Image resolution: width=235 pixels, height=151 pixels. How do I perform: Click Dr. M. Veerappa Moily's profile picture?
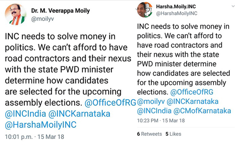pyautogui.click(x=15, y=15)
